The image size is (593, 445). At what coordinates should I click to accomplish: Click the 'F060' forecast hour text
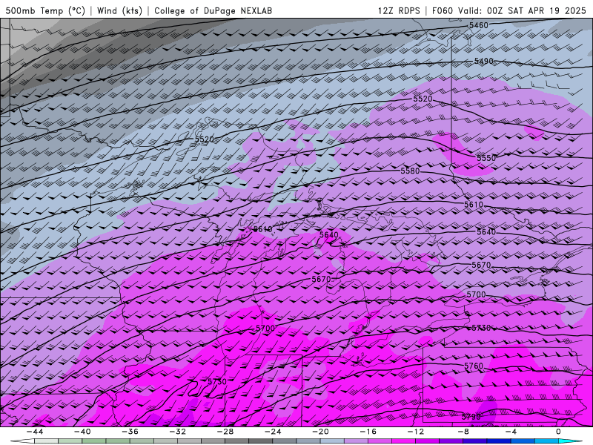442,10
